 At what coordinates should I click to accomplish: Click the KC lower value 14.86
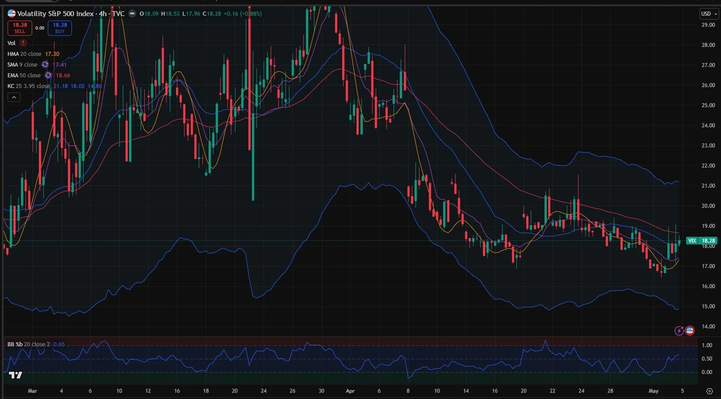95,86
